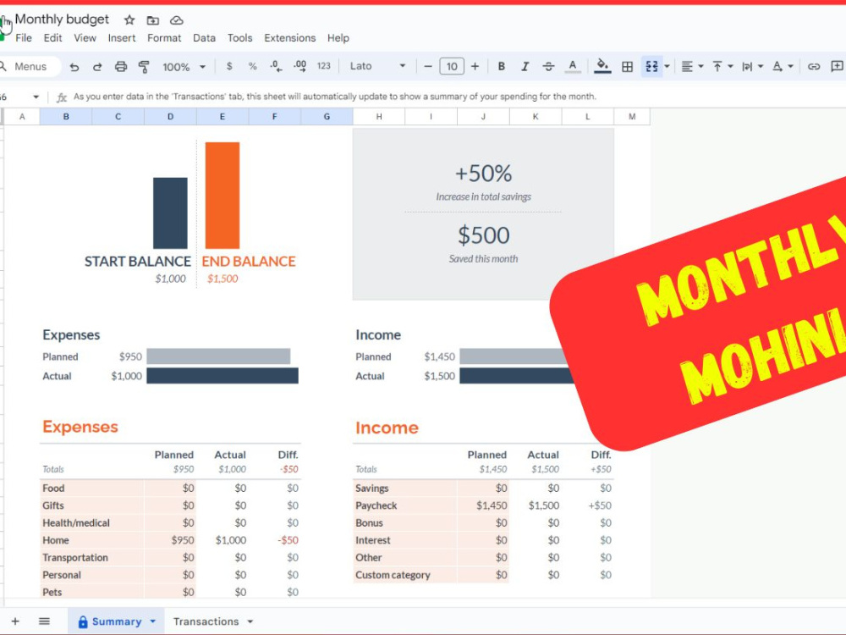Format cell as percent
The height and width of the screenshot is (635, 846).
coord(252,66)
